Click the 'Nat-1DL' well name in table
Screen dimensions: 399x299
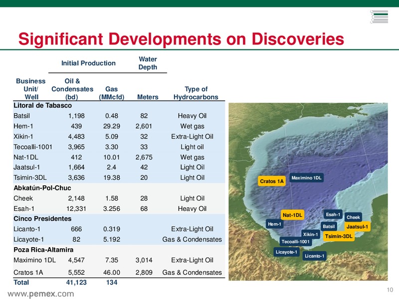(26, 157)
